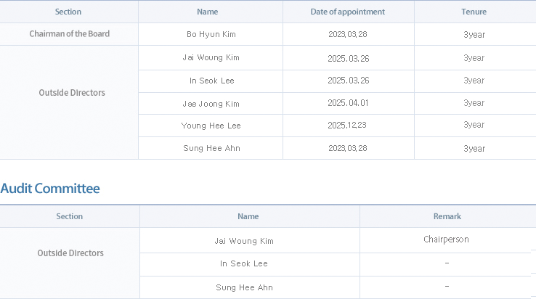Click Sung Hee Ahn's appointment date
536x299 pixels.
click(x=348, y=148)
